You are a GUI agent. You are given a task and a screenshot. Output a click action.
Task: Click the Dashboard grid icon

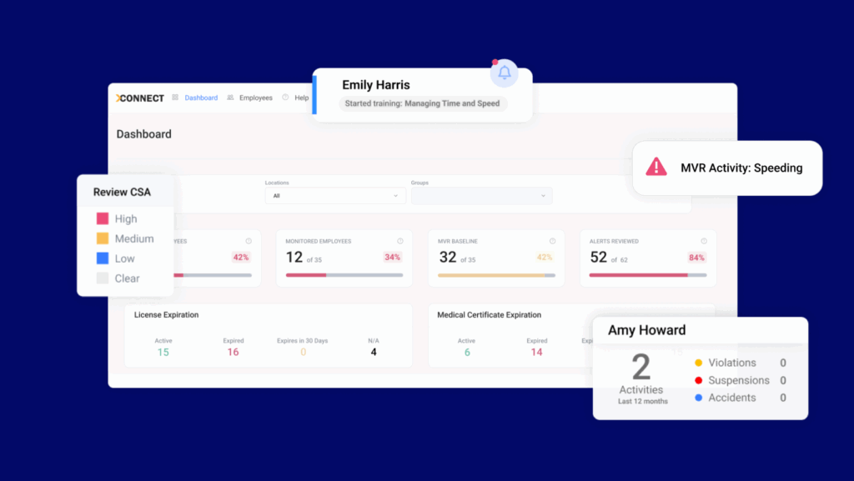coord(175,98)
